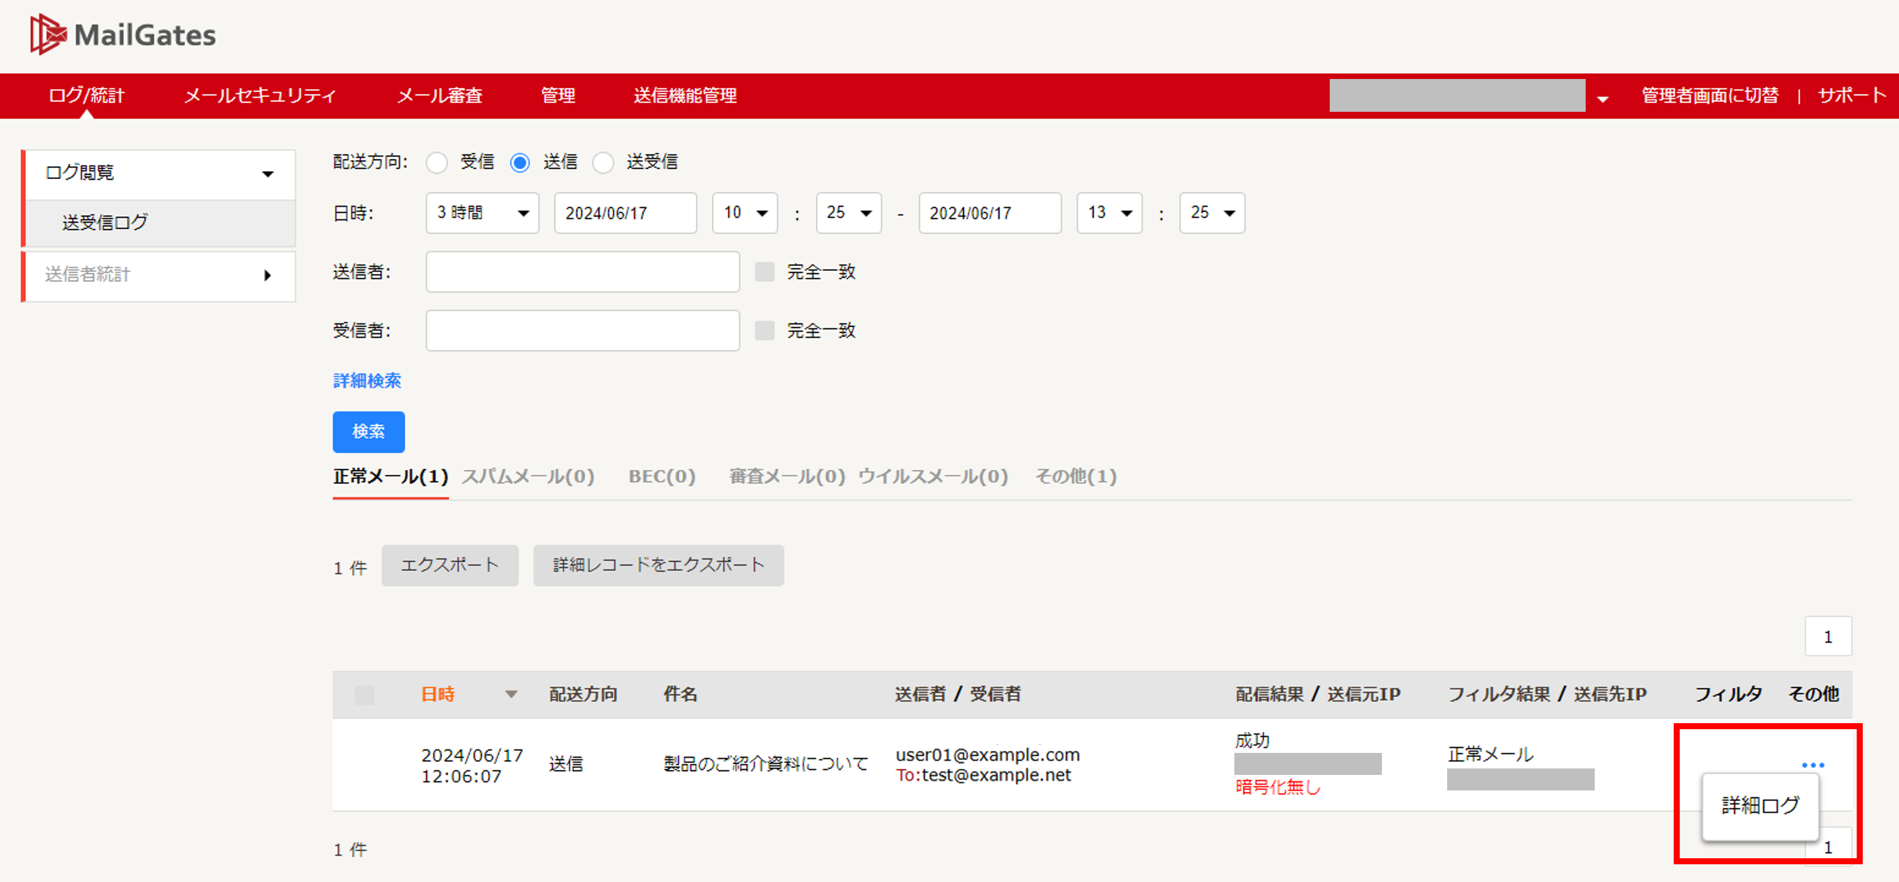Screen dimensions: 1899x882
Task: Select the 送受信 delivery direction radio
Action: pyautogui.click(x=603, y=162)
